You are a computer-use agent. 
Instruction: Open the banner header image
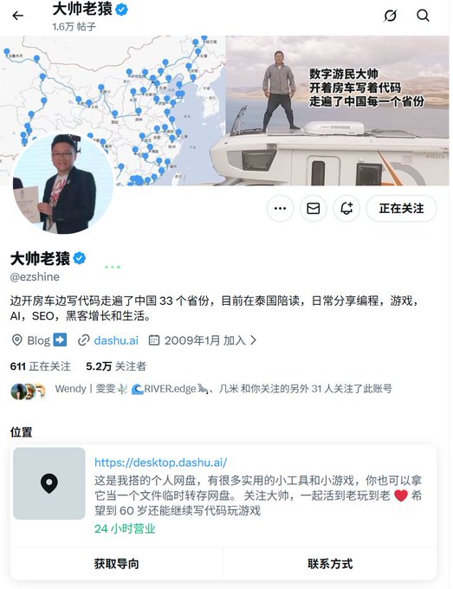tap(224, 111)
